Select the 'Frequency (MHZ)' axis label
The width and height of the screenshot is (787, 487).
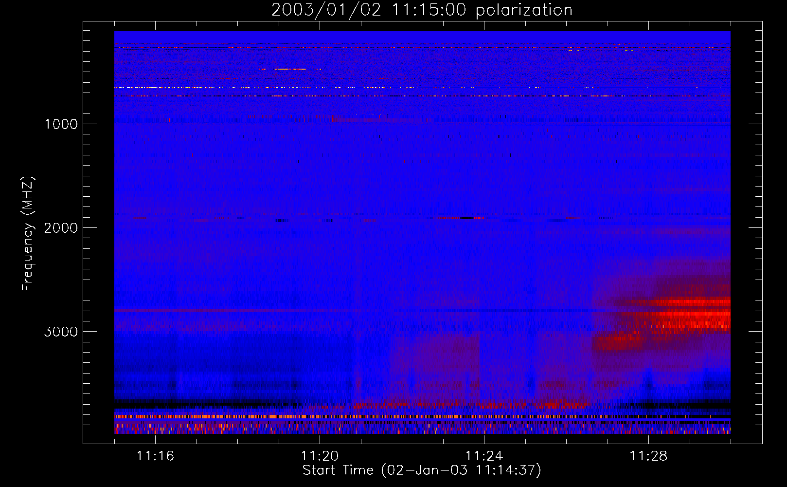(28, 234)
